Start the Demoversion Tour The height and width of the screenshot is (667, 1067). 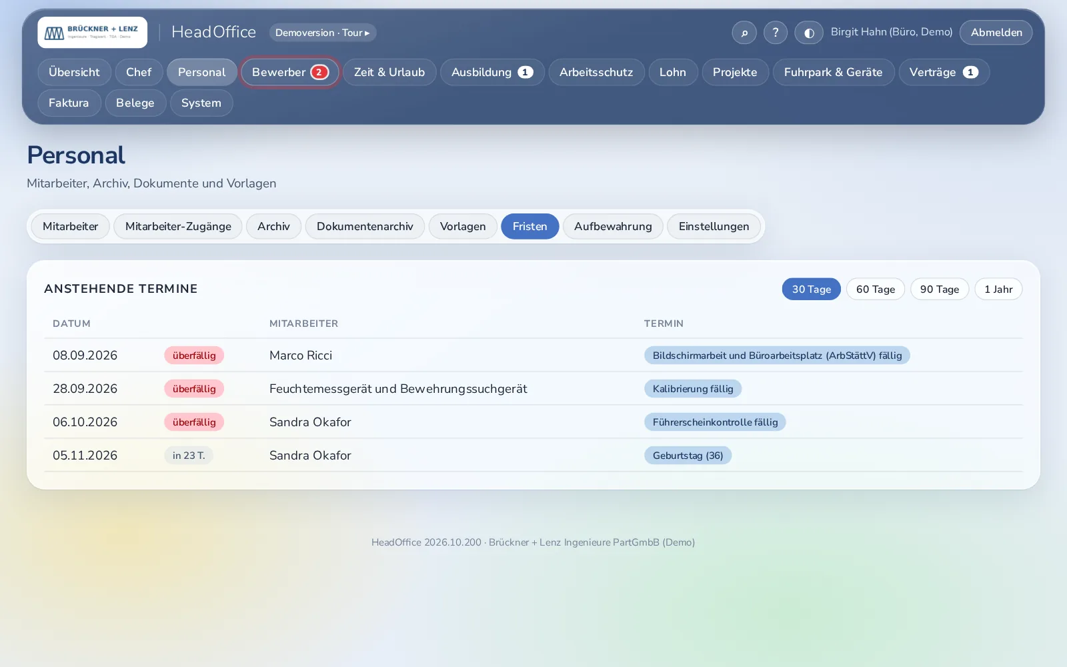323,33
